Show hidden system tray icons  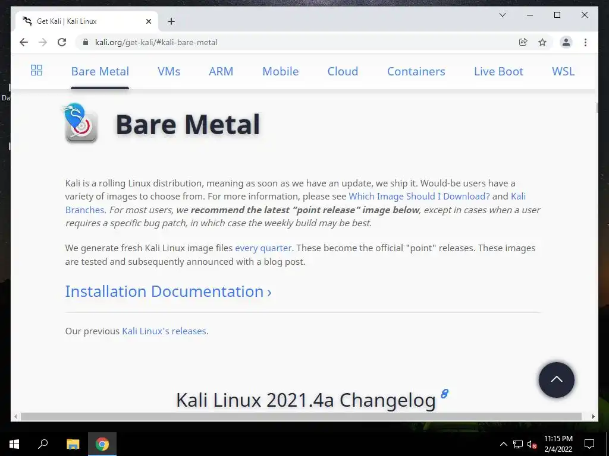[x=503, y=444]
